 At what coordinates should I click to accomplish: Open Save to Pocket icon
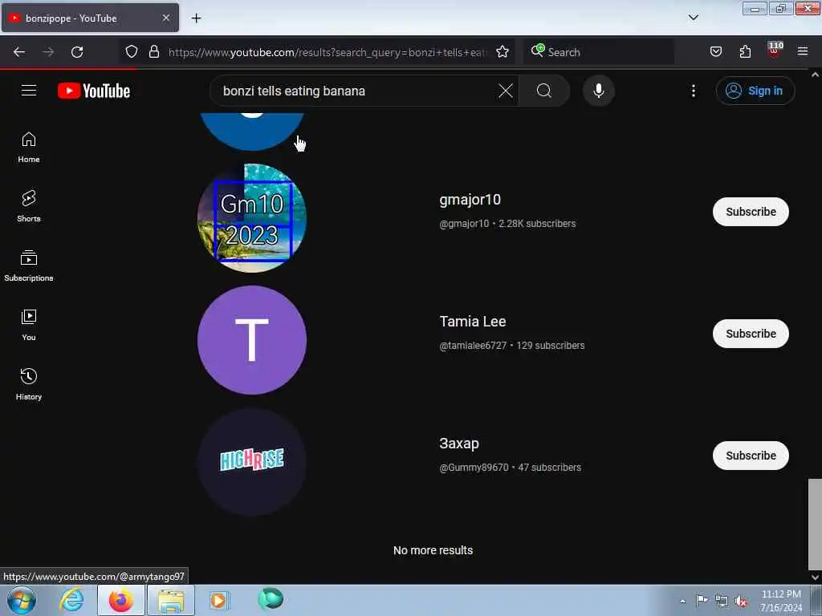(x=716, y=52)
